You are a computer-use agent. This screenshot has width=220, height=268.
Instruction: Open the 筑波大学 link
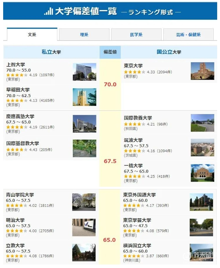click(x=133, y=140)
